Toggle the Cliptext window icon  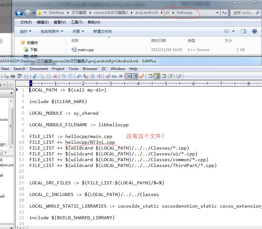pyautogui.click(x=157, y=76)
